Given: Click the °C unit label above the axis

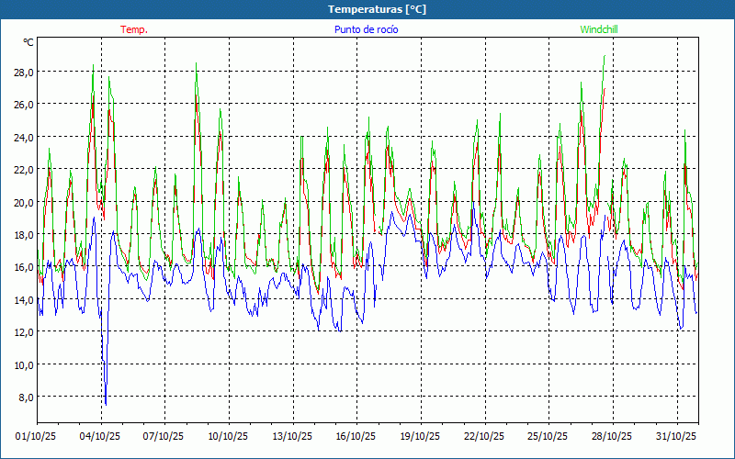Looking at the screenshot, I should point(28,42).
